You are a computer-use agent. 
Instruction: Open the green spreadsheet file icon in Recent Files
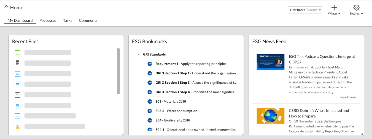coord(18,53)
